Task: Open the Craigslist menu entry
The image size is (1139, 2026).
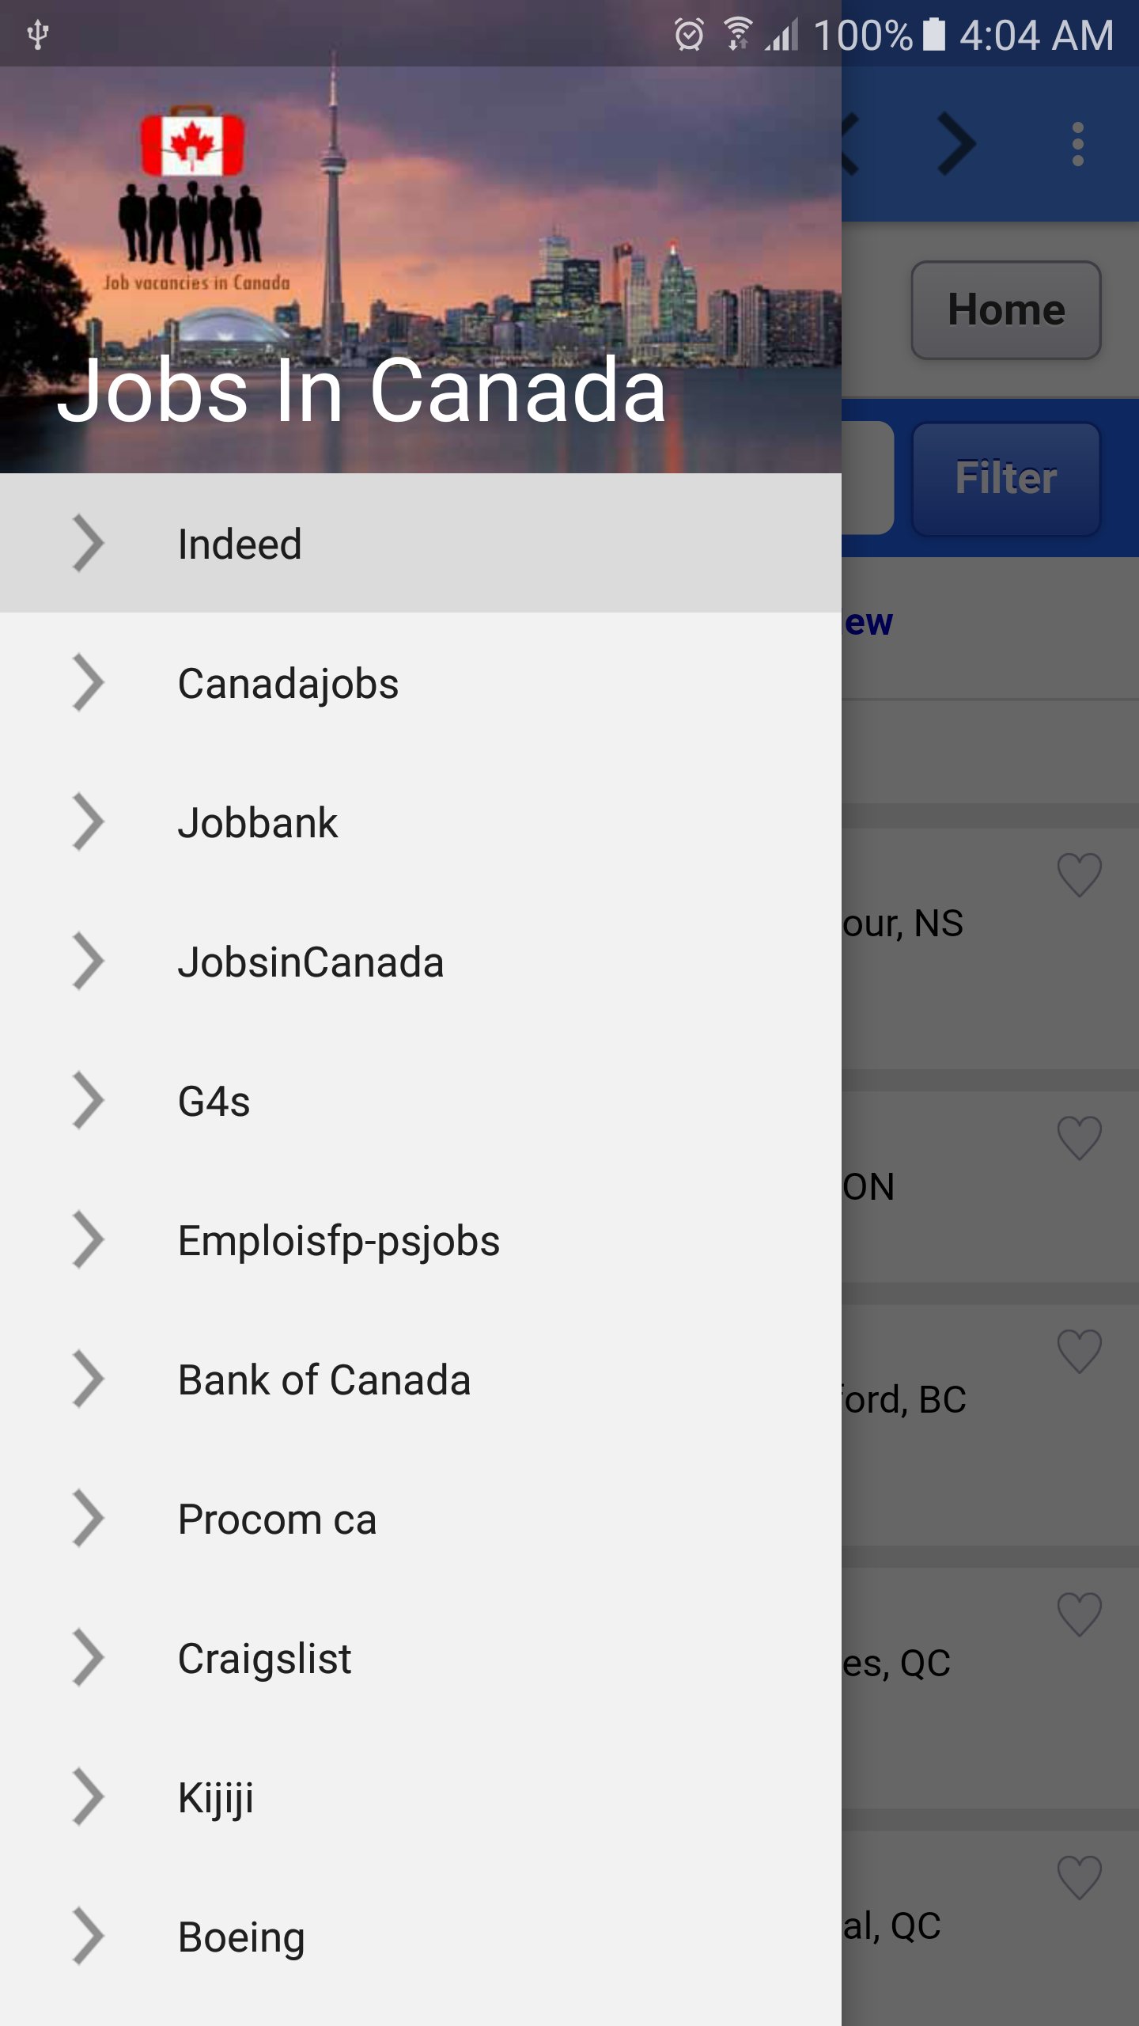Action: (x=264, y=1658)
